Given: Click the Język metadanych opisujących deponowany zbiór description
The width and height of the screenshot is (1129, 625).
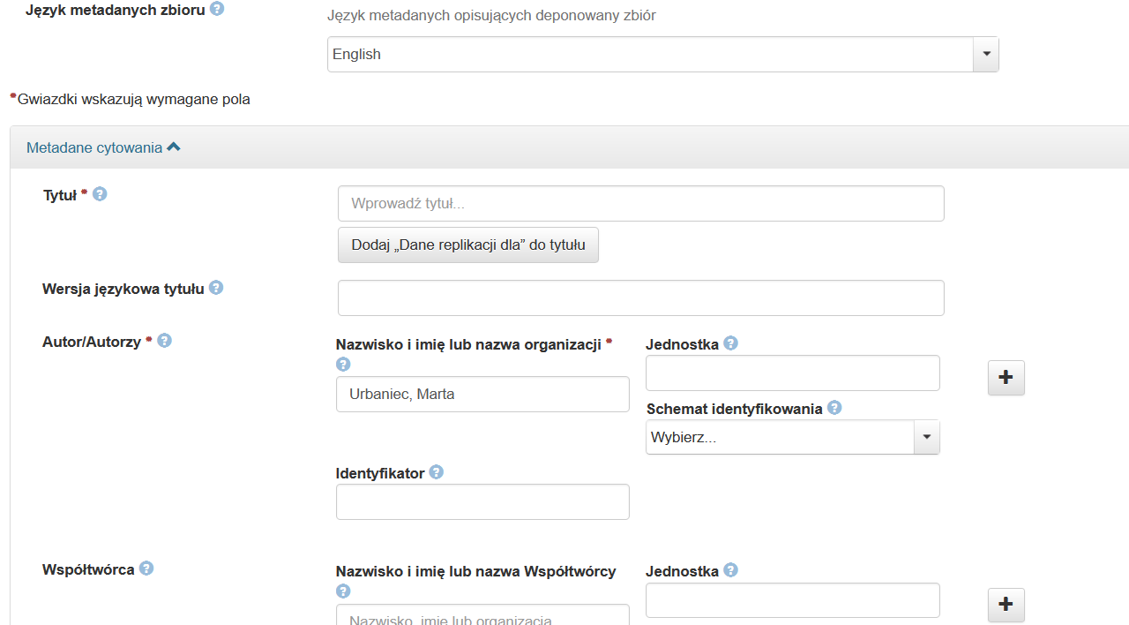Looking at the screenshot, I should [491, 15].
